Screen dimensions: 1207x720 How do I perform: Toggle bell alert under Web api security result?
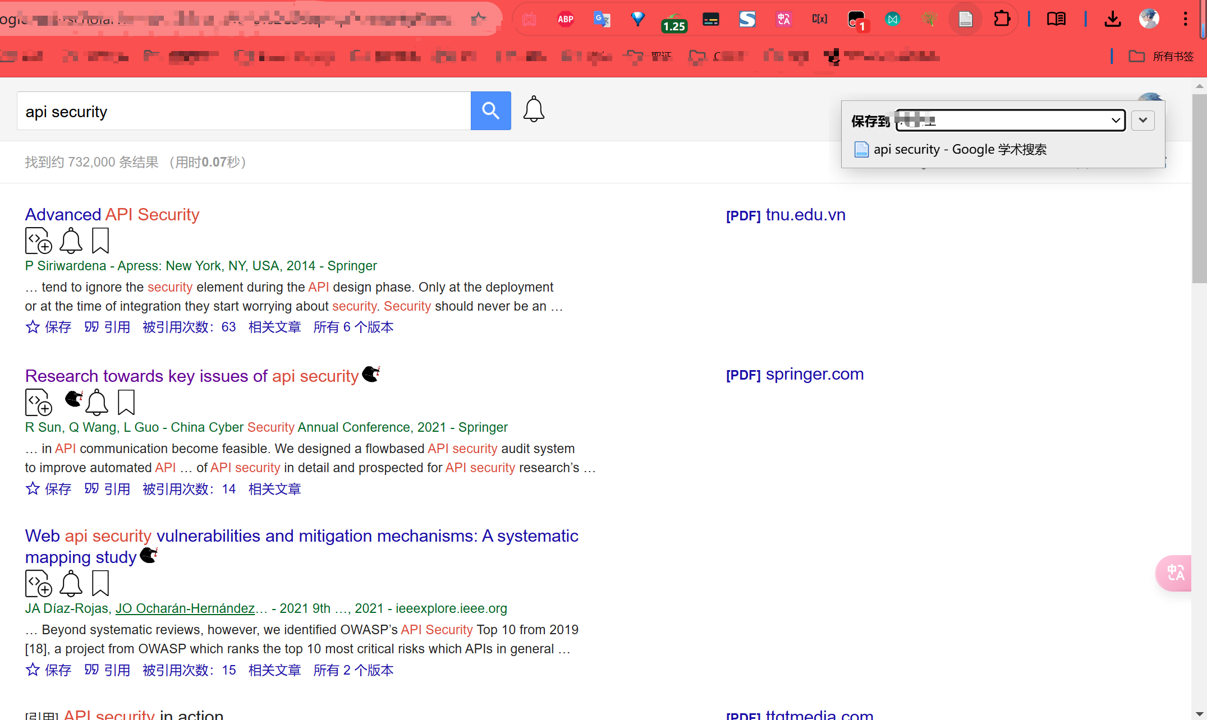point(71,584)
